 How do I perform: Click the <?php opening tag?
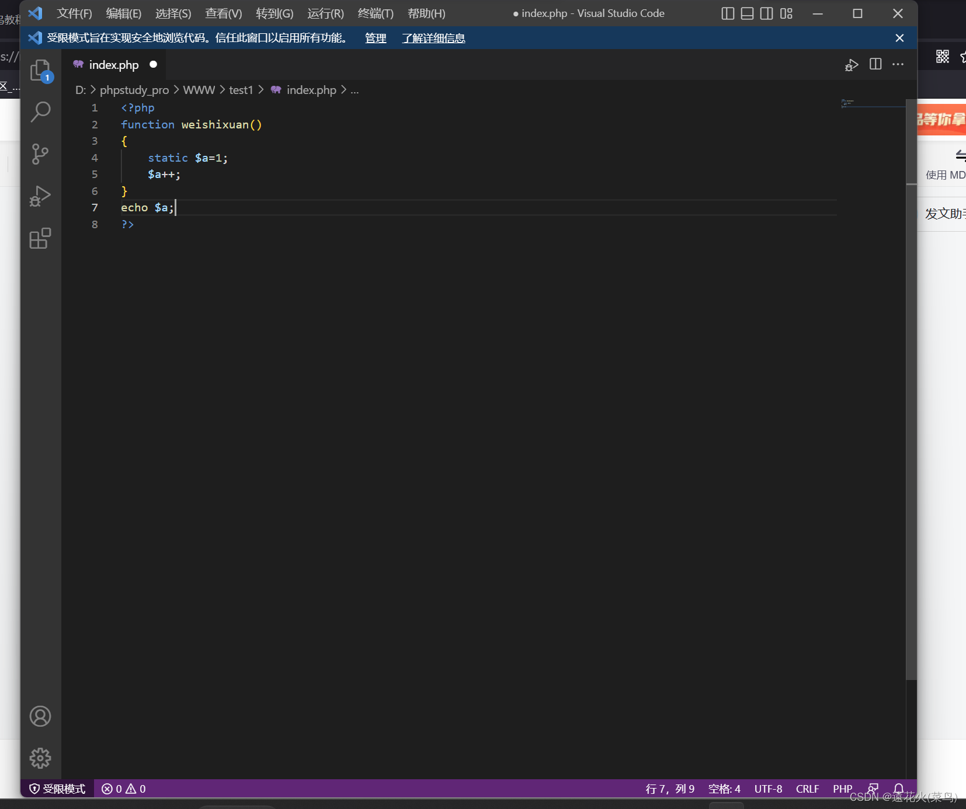138,107
